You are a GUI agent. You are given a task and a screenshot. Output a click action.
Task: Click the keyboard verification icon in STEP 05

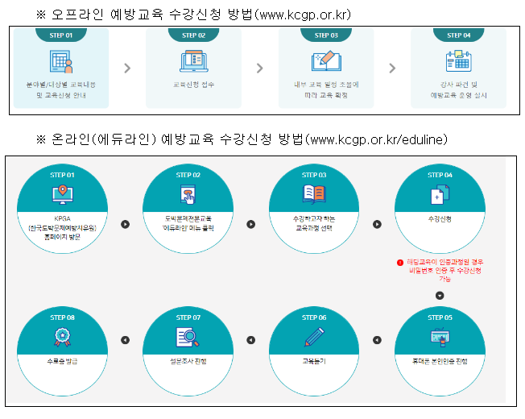click(x=440, y=338)
